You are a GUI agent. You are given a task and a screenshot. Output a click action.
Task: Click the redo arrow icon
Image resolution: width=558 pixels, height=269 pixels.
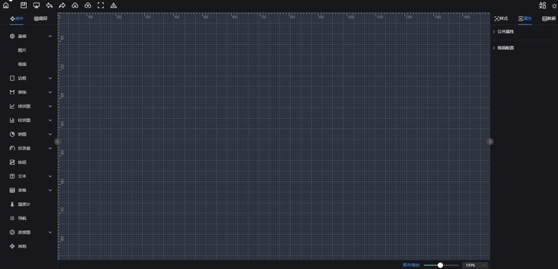(62, 5)
